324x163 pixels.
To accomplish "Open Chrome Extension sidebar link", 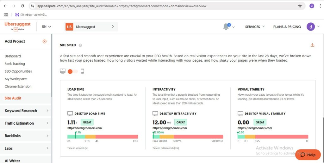I will coord(18,87).
